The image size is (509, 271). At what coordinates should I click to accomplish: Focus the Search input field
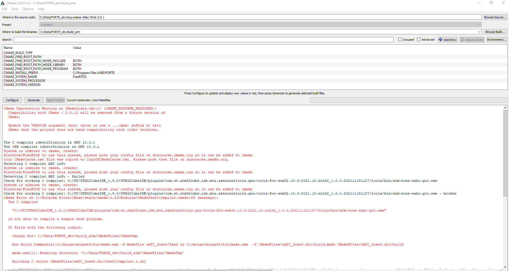pyautogui.click(x=204, y=40)
